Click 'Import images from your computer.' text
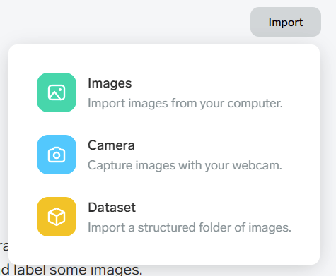 coord(185,103)
